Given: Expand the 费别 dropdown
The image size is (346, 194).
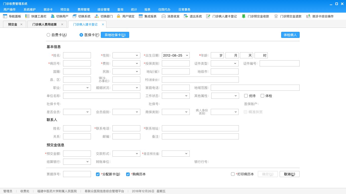Looking at the screenshot, I should pos(126,63).
